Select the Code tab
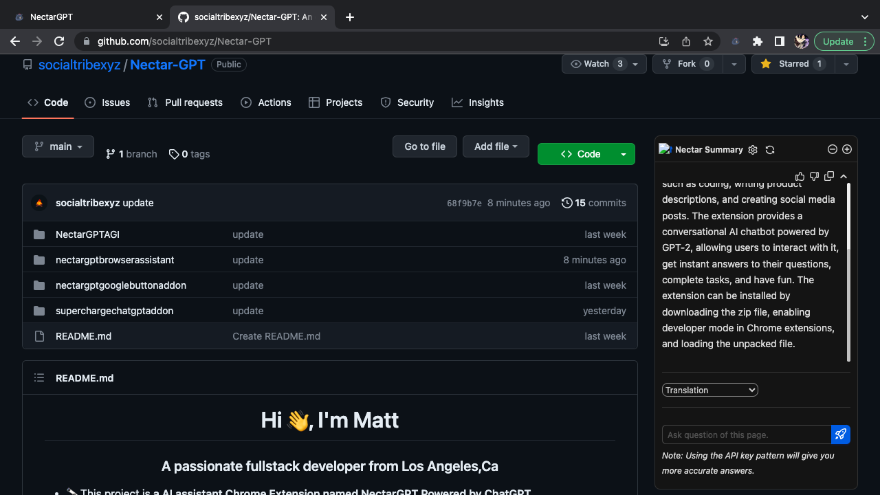This screenshot has height=495, width=880. pos(48,102)
